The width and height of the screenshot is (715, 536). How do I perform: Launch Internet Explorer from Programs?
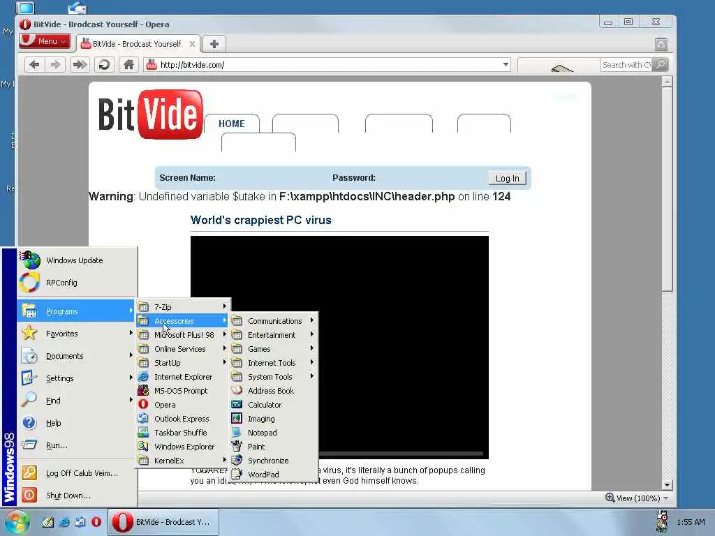coord(182,377)
